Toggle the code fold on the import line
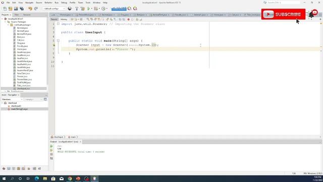The width and height of the screenshot is (323, 182). (x=58, y=24)
